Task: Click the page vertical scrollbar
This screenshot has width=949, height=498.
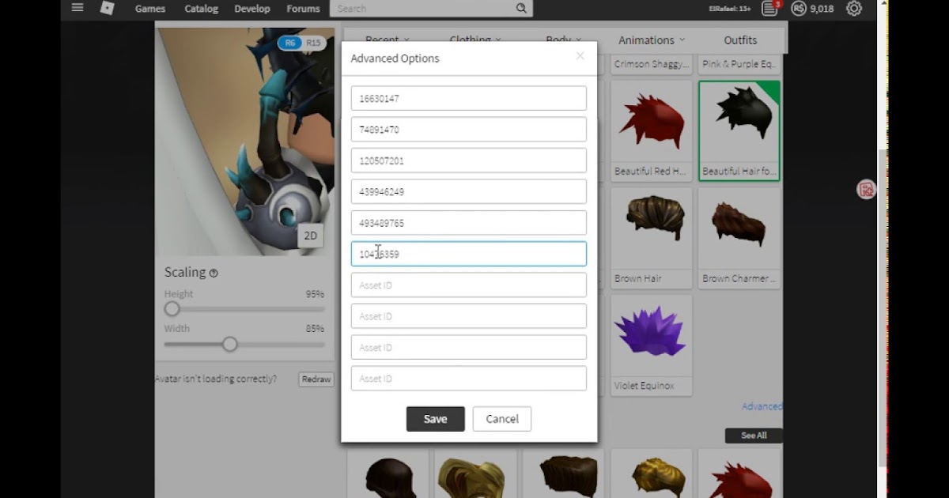Action: pyautogui.click(x=883, y=308)
